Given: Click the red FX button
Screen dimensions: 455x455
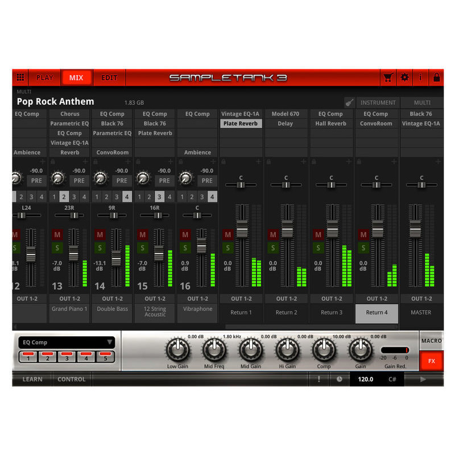Looking at the screenshot, I should tap(432, 361).
